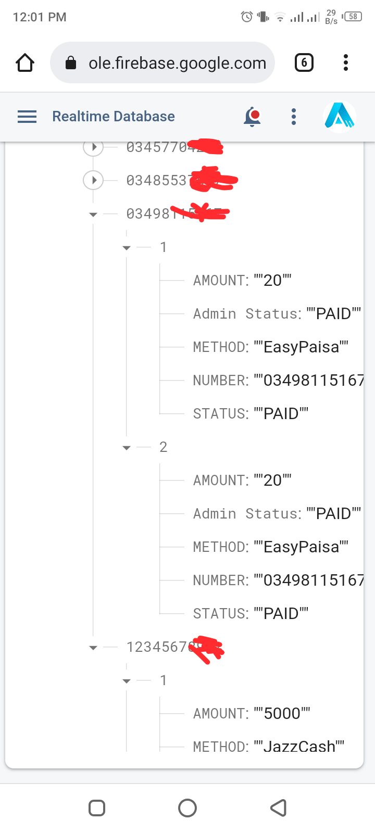Open the browser tab switcher showing 6
375x833 pixels.
pyautogui.click(x=304, y=63)
